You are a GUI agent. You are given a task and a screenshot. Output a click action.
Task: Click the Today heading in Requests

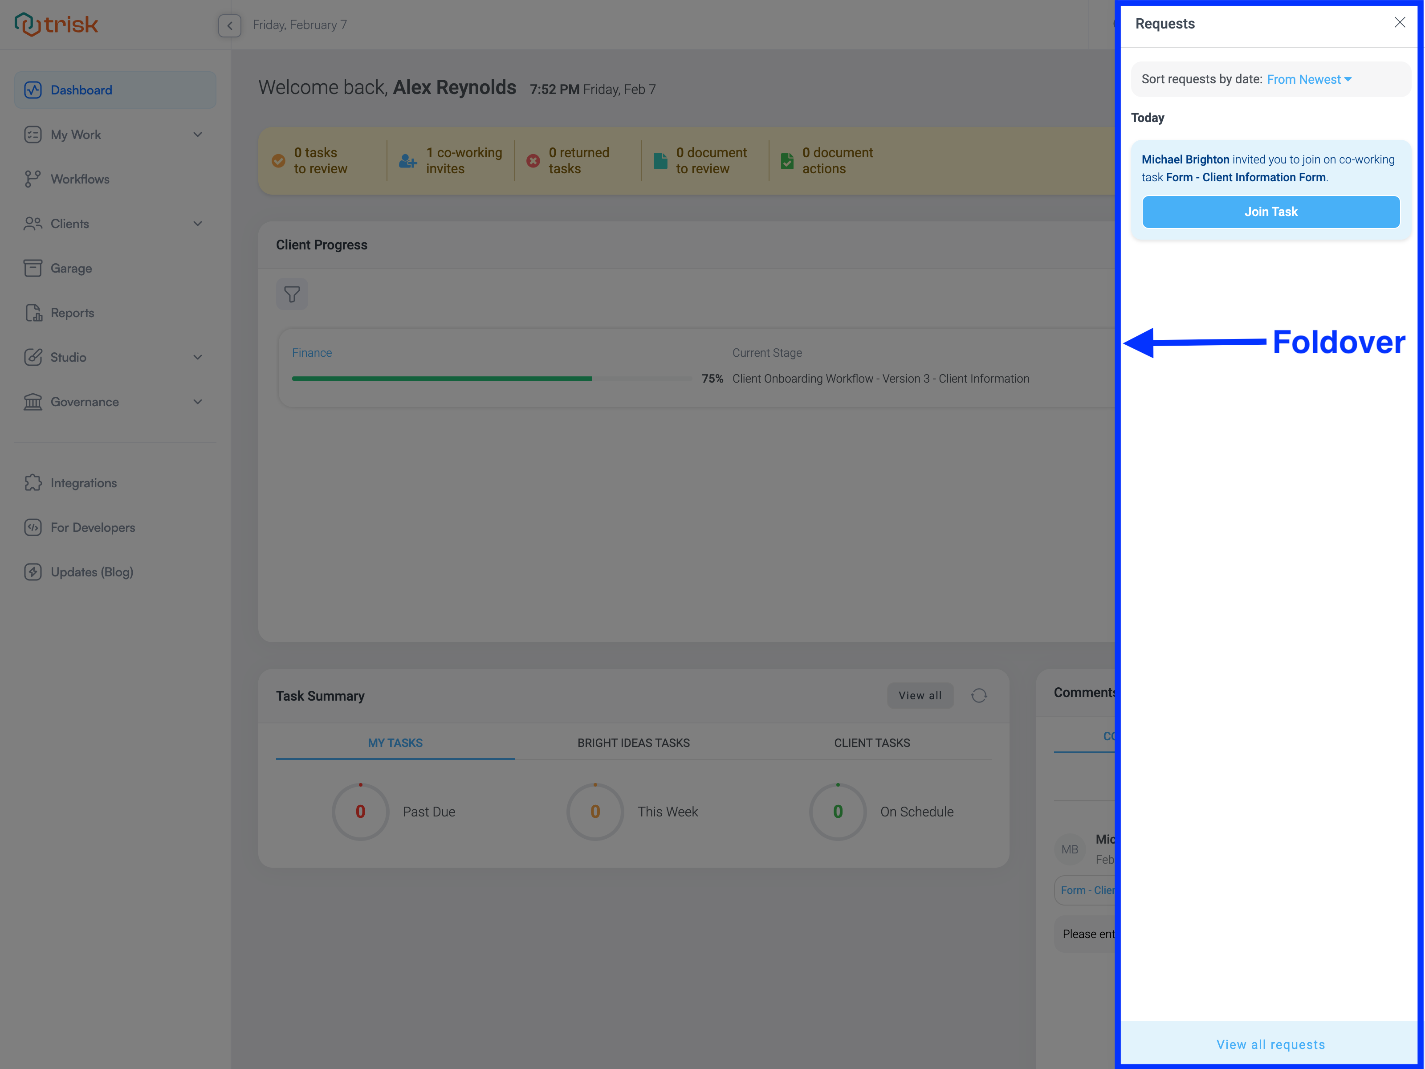(x=1147, y=117)
